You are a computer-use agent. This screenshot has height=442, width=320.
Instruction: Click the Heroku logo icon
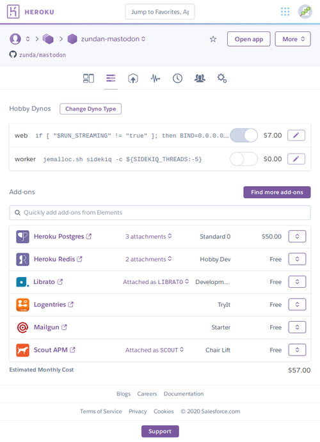tap(13, 12)
